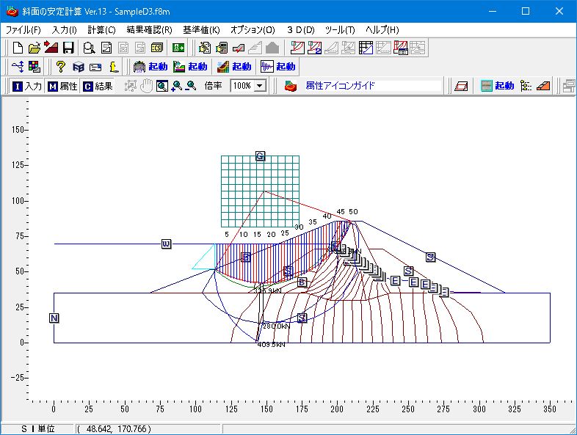Click the report document icon beside print preview
577x435 pixels.
pyautogui.click(x=106, y=48)
